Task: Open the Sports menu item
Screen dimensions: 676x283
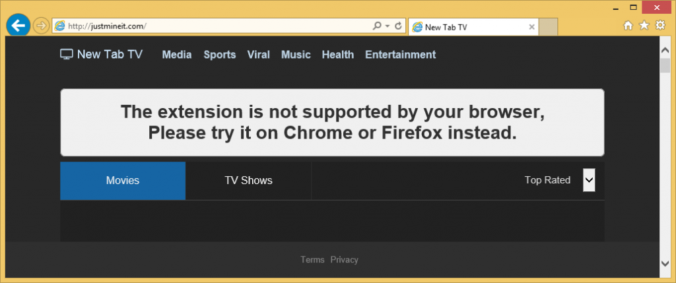Action: click(219, 55)
